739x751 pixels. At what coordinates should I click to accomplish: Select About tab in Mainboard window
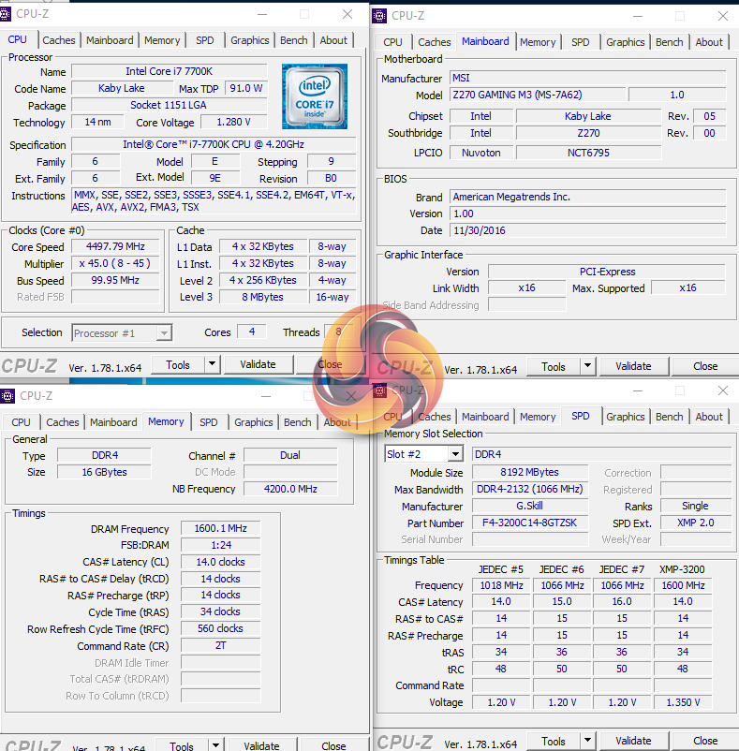click(709, 42)
